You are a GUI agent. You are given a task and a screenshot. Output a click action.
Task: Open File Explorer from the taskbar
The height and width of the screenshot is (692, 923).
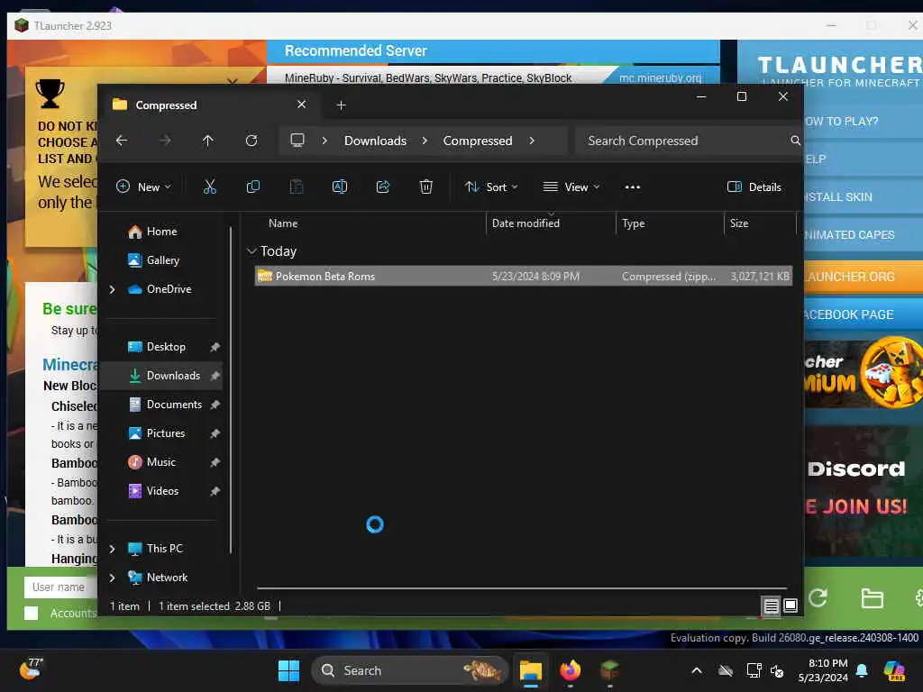[530, 670]
